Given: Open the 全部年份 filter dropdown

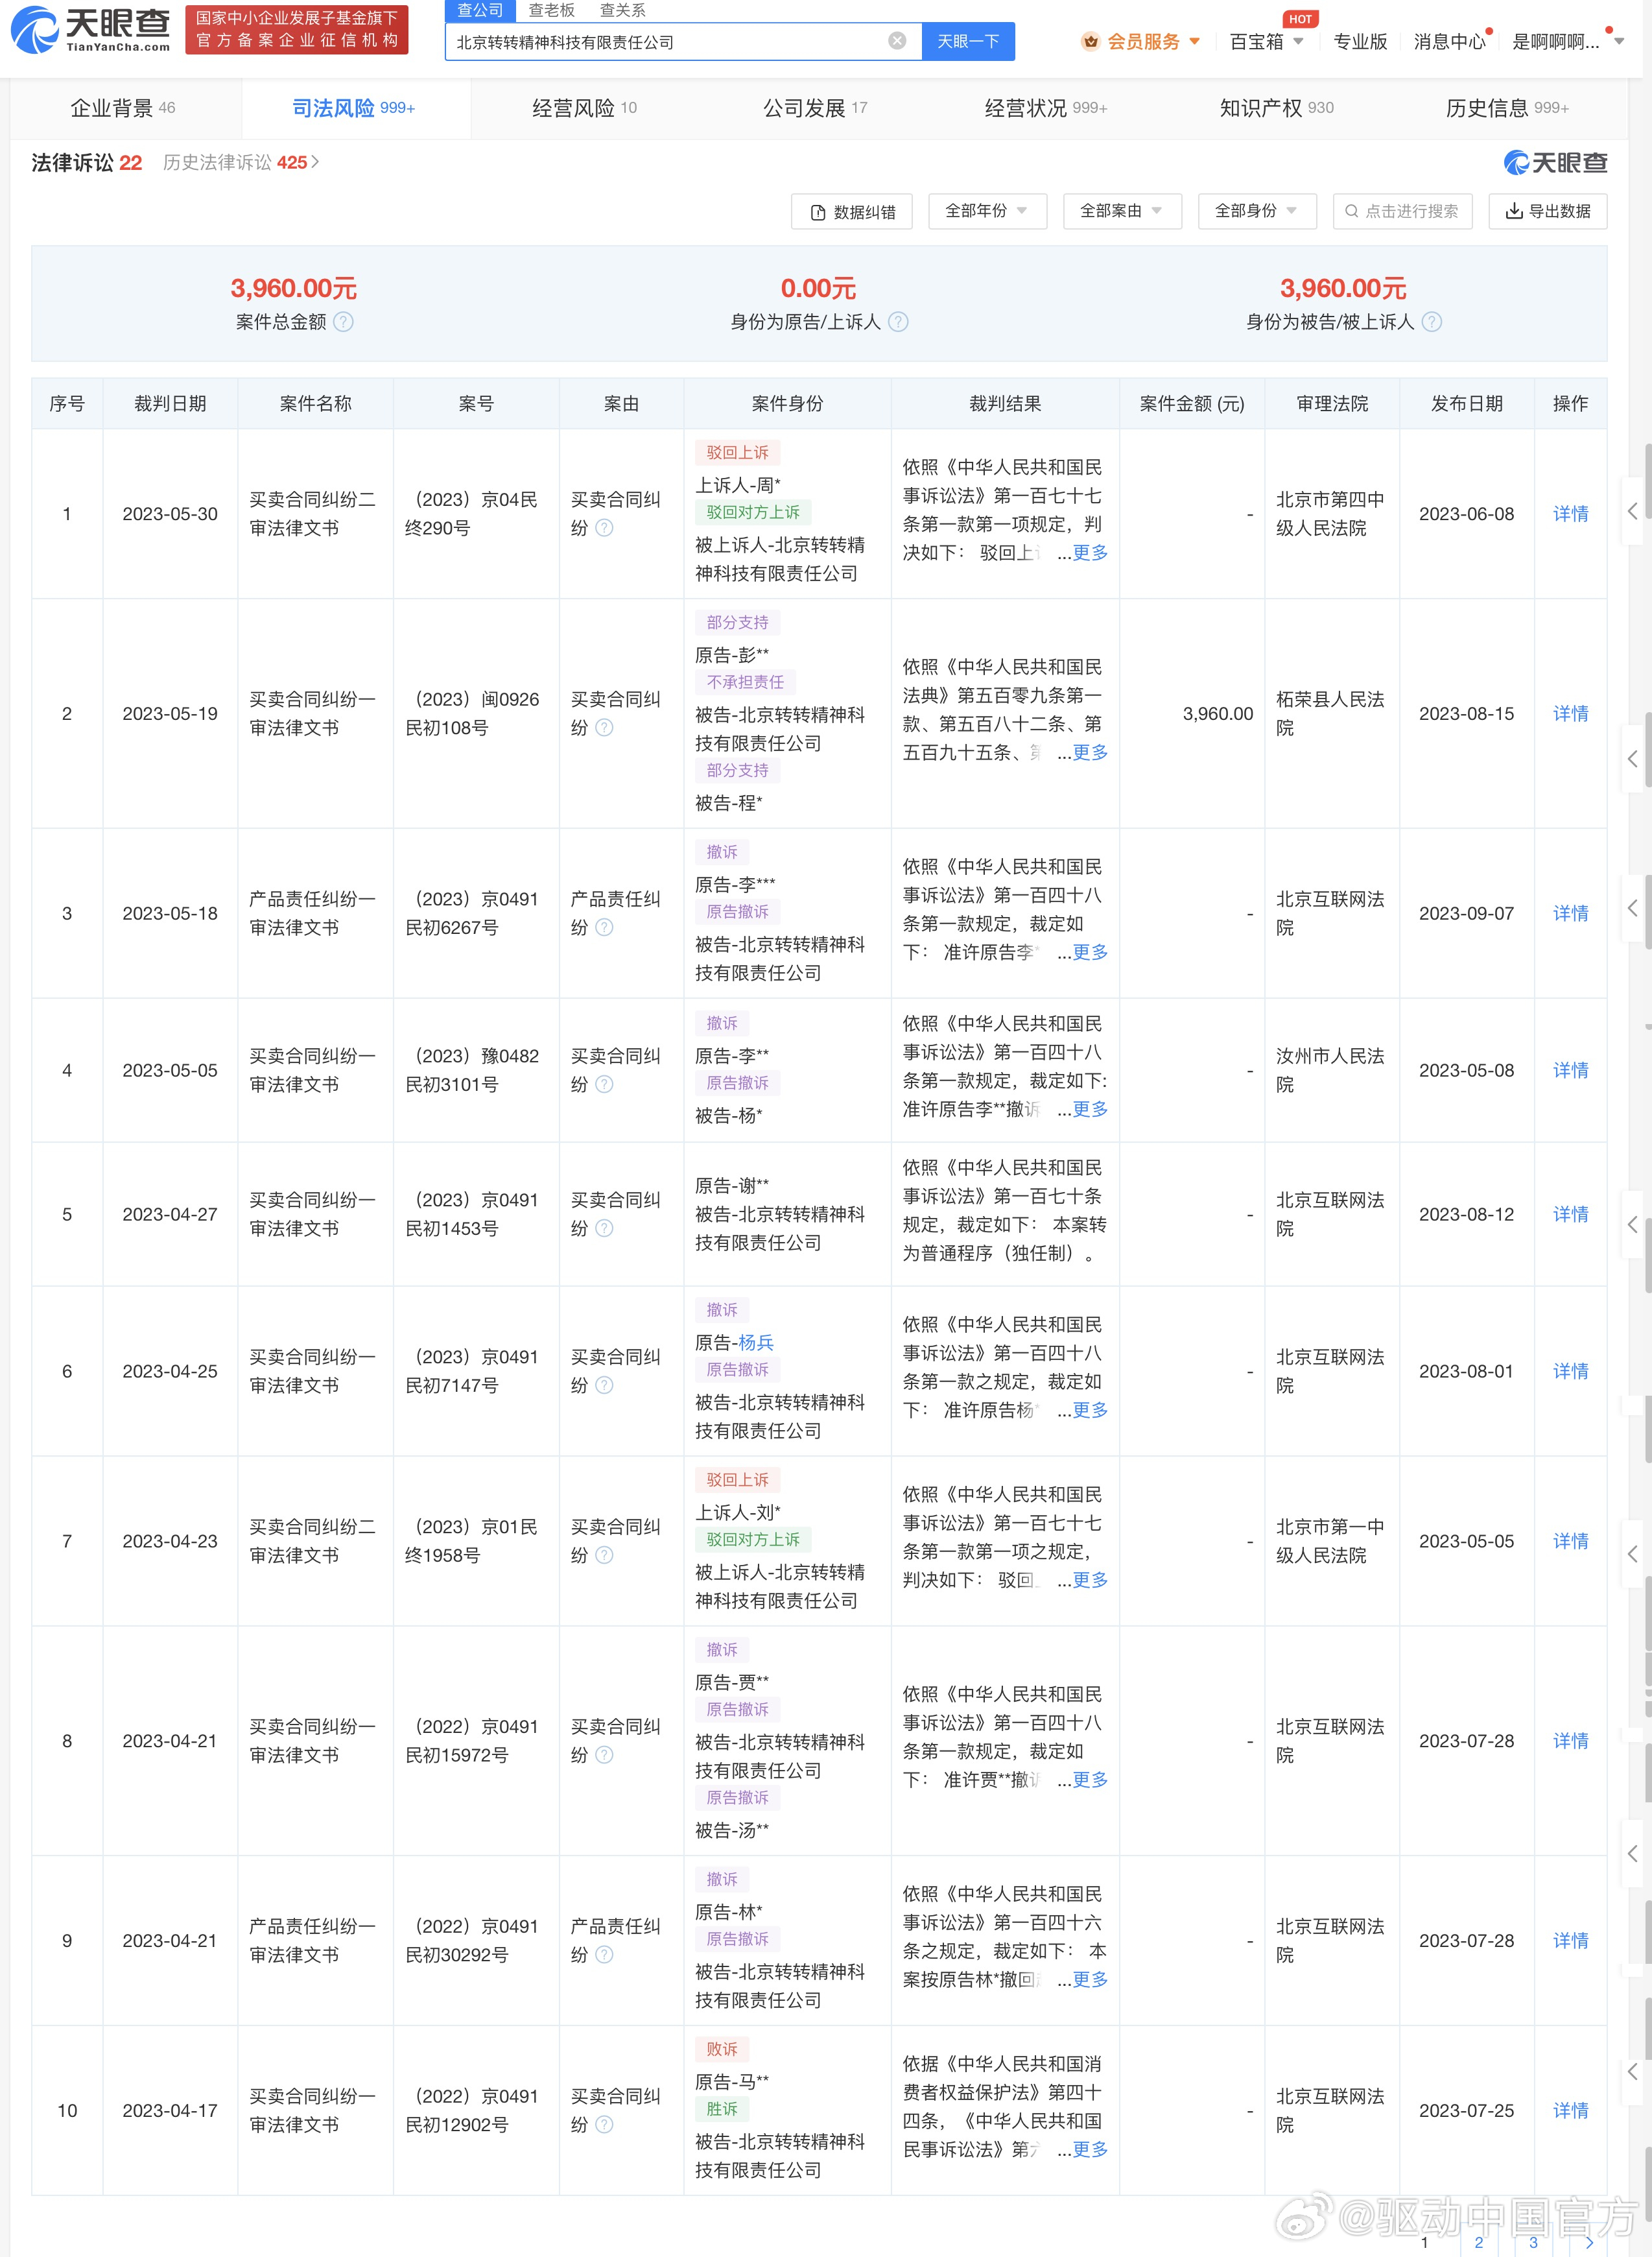Looking at the screenshot, I should [987, 211].
